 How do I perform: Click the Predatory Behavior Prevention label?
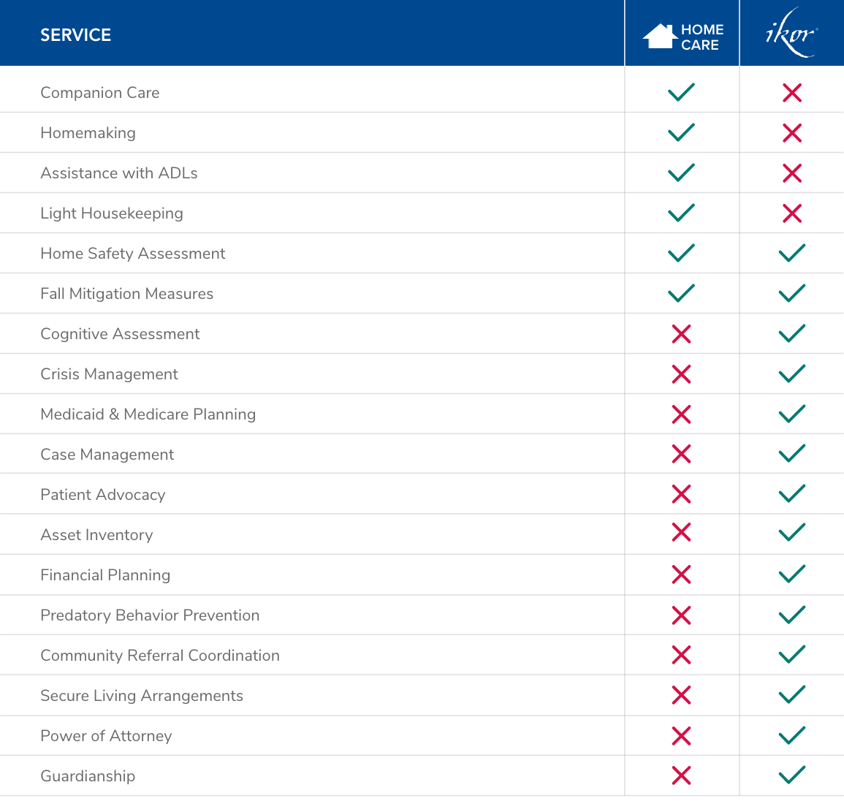pos(150,615)
